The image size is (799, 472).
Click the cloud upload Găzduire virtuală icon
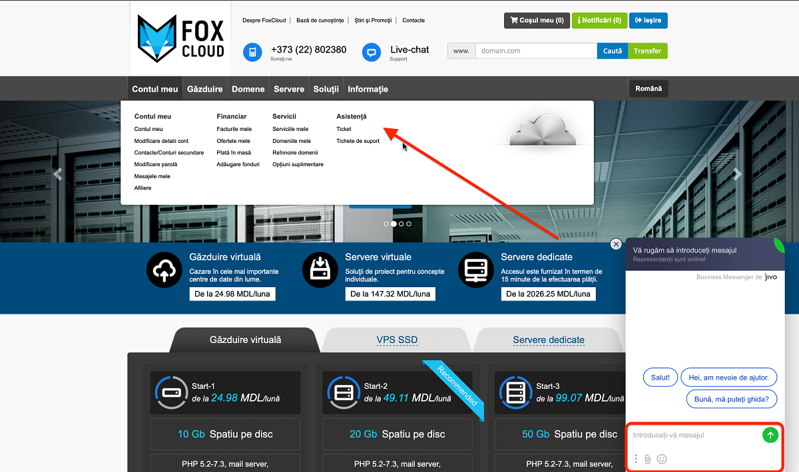(x=164, y=270)
